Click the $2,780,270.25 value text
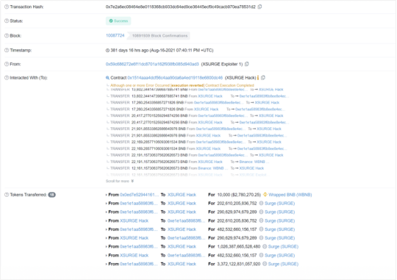Screen dimensions: 397x280 (x=246, y=195)
